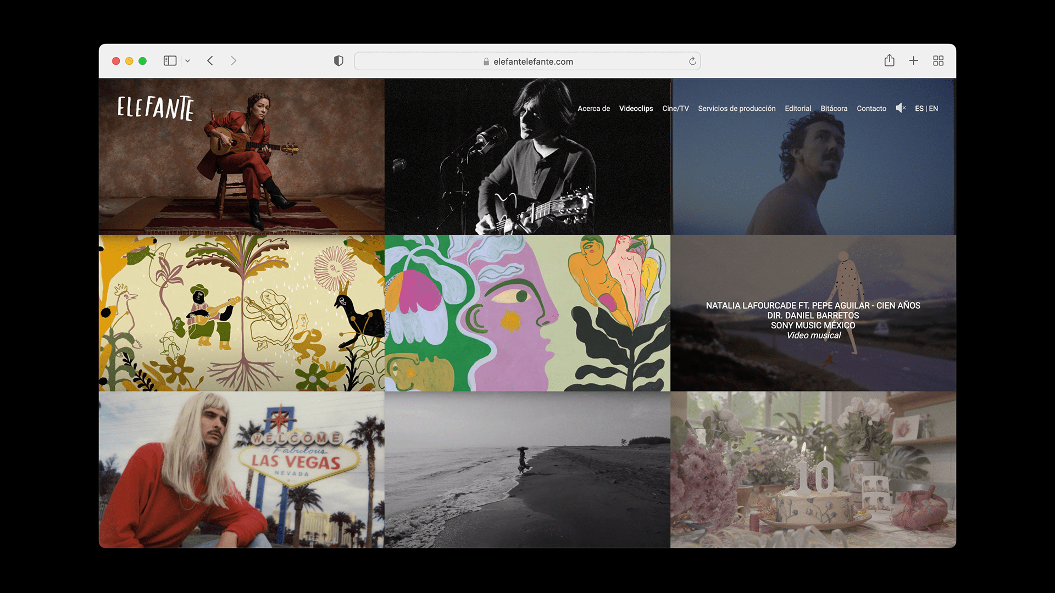Open the sidebar dropdown chevron
The height and width of the screenshot is (593, 1055).
[x=187, y=61]
